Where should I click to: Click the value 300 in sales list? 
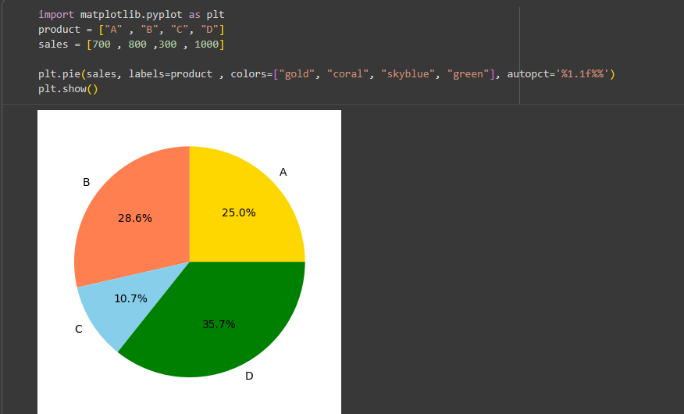168,45
